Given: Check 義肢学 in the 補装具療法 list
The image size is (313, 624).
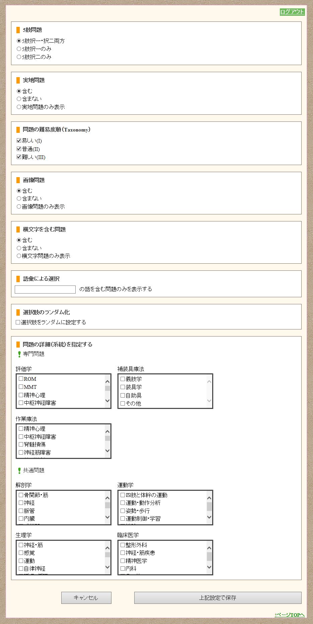Looking at the screenshot, I should [123, 379].
